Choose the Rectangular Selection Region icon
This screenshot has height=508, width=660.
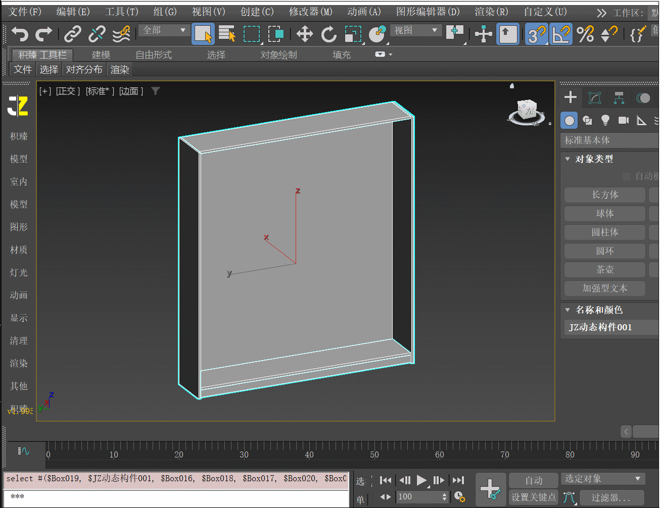coord(252,34)
